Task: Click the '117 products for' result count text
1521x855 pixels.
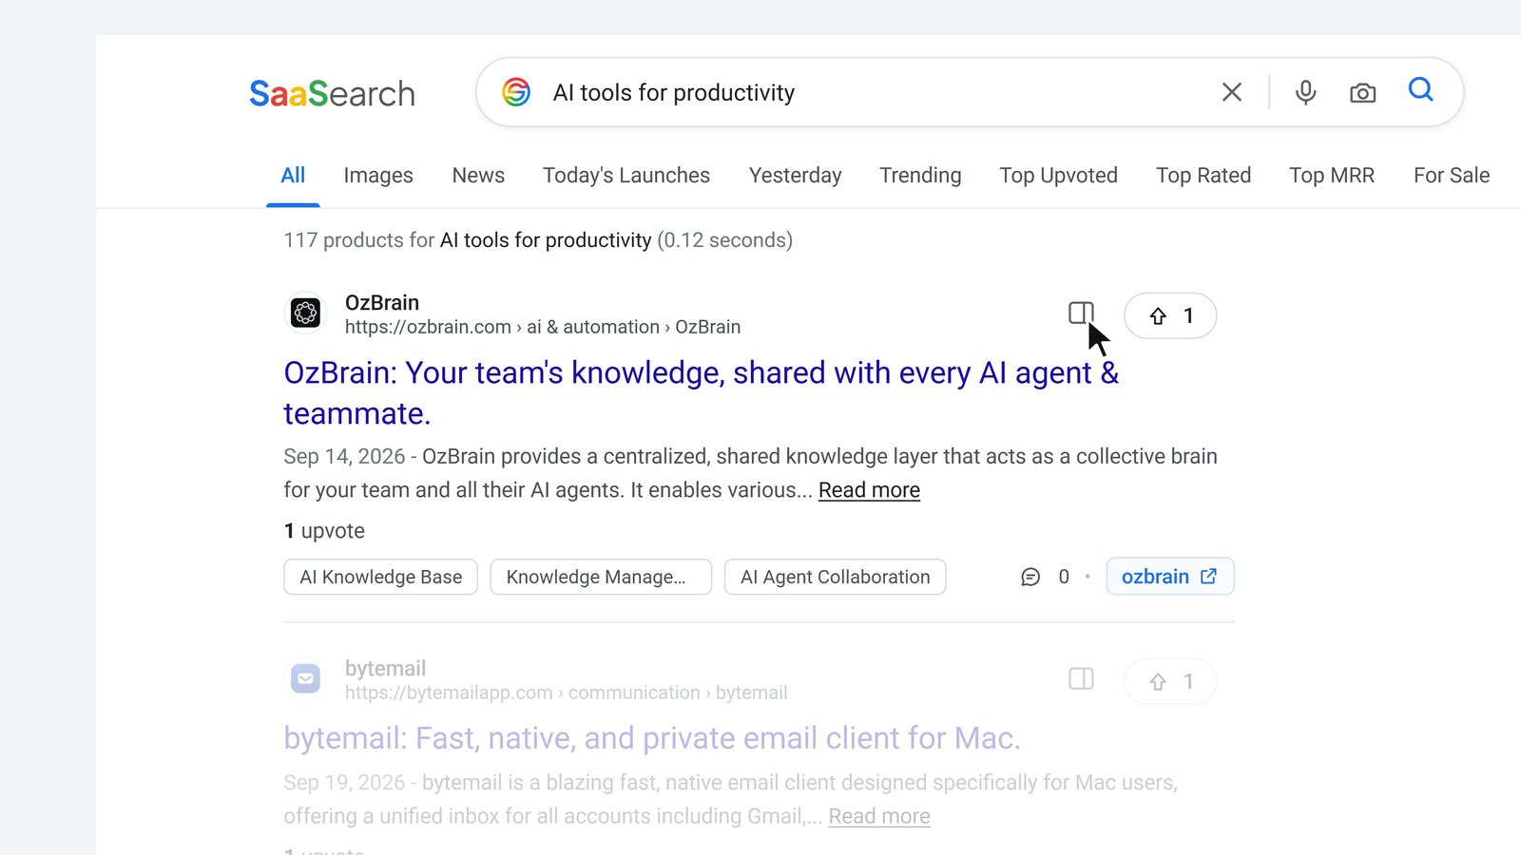Action: coord(359,240)
